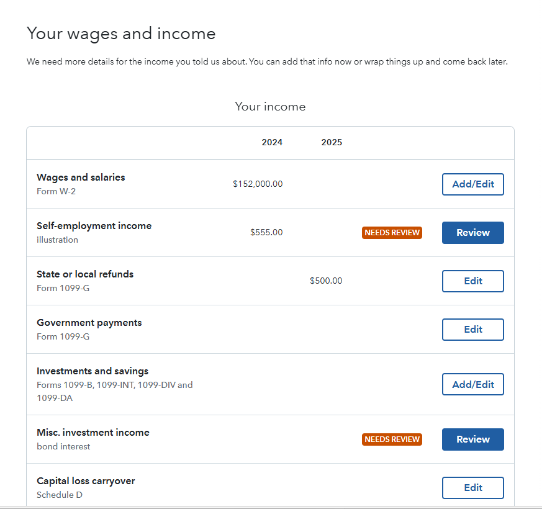
Task: Click the 2024 column header
Action: coord(272,143)
